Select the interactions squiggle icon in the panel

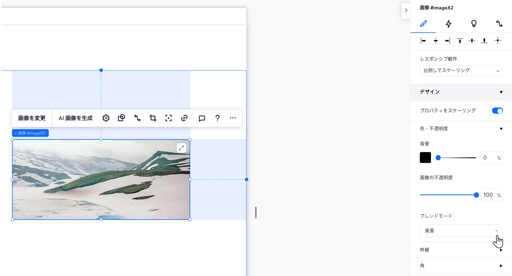[499, 24]
